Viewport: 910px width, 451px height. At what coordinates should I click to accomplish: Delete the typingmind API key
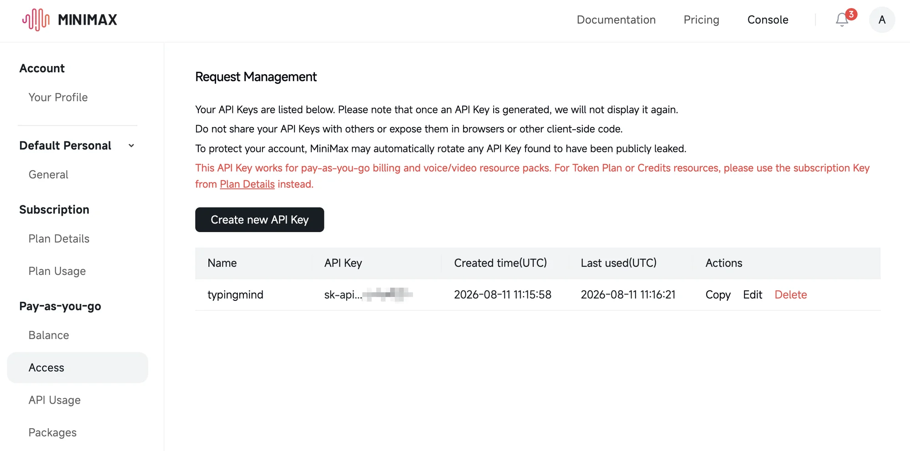point(790,295)
